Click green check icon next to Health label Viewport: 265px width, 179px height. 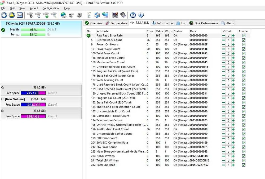3,30
